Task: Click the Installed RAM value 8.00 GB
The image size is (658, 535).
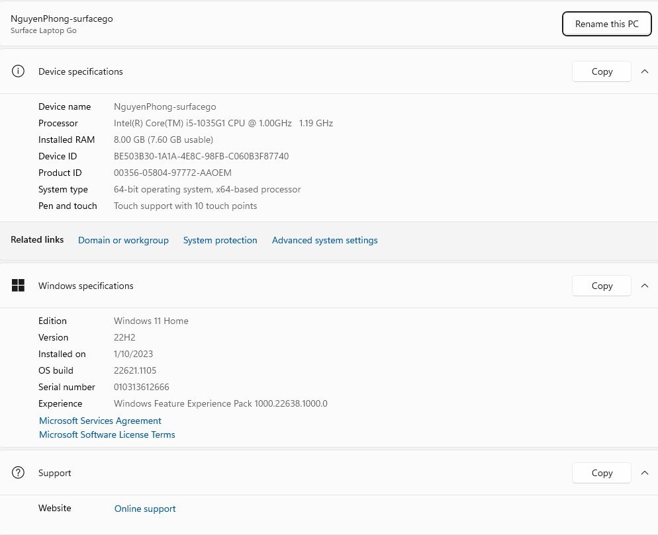Action: tap(164, 140)
